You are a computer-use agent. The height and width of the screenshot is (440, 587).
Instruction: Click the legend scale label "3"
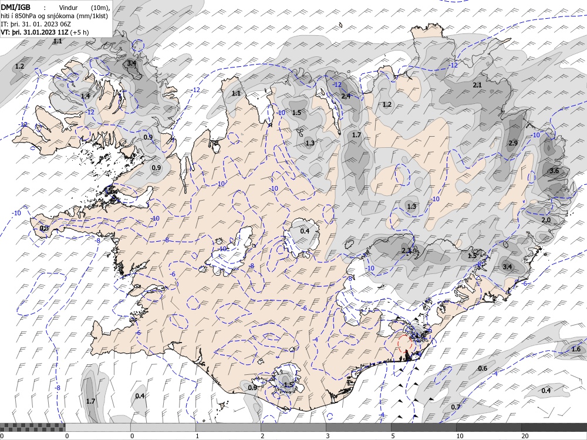click(x=328, y=436)
